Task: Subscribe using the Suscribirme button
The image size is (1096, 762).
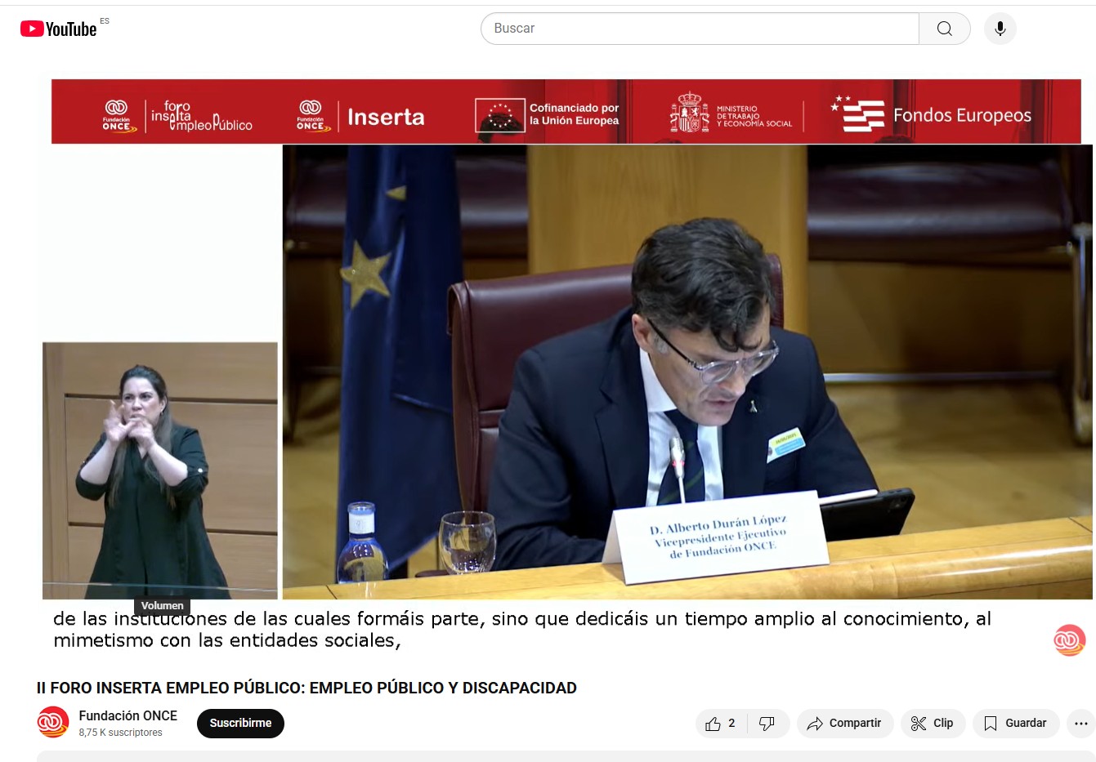Action: tap(240, 724)
